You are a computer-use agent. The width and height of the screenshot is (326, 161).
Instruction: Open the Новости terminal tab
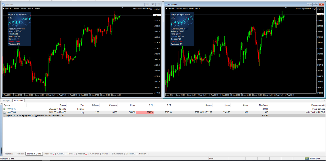49,154
